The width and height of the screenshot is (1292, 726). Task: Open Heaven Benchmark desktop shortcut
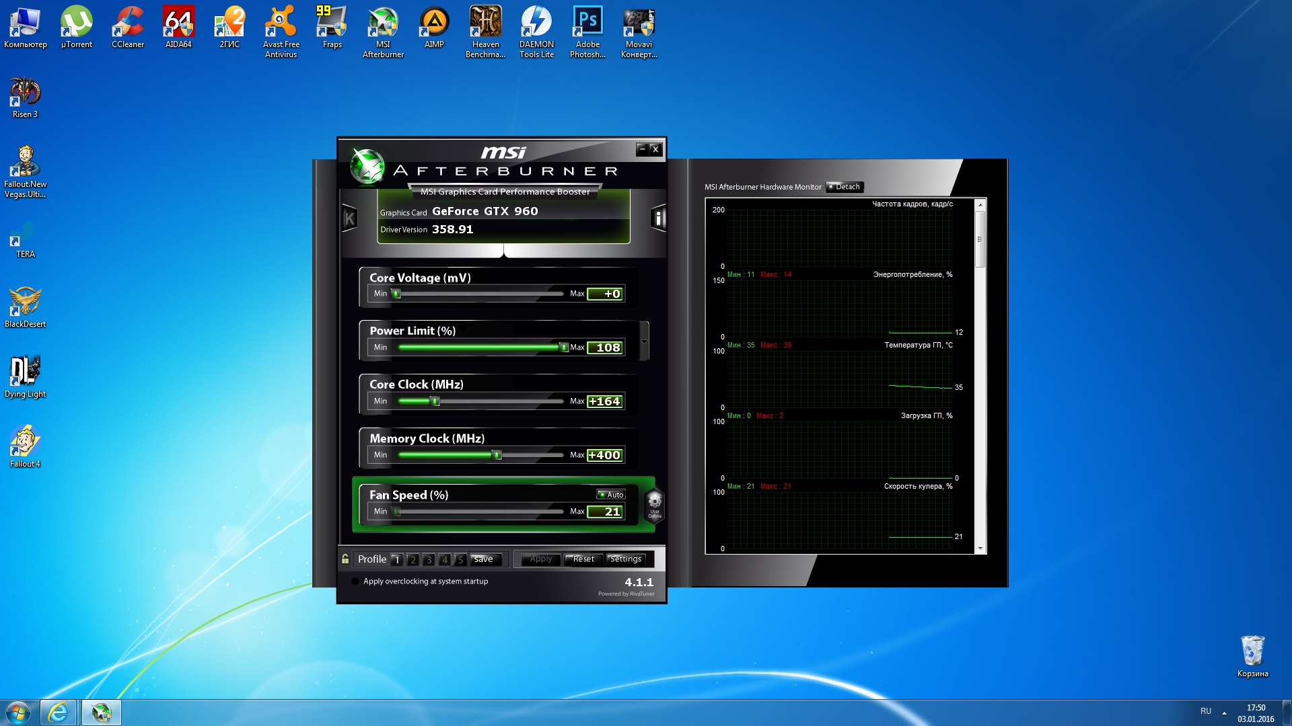[x=485, y=32]
